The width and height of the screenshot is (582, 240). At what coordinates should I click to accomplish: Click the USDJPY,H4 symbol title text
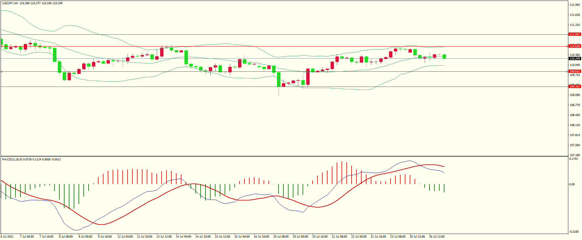10,3
